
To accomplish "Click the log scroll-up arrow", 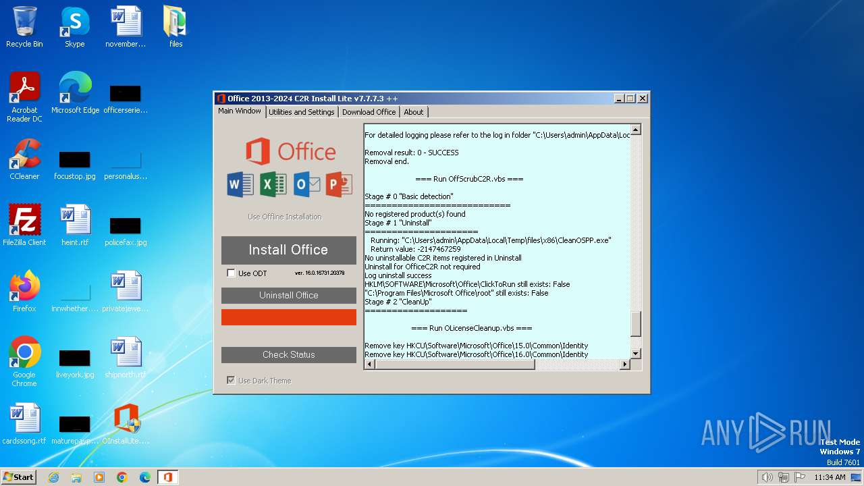I will tap(636, 130).
